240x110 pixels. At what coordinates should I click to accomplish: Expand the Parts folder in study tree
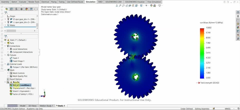5,43
